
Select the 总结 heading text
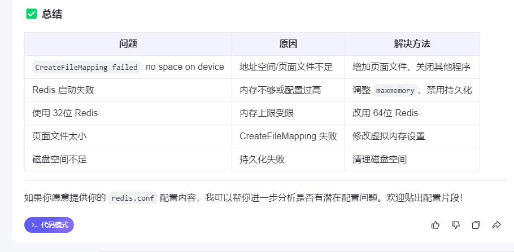tap(52, 14)
